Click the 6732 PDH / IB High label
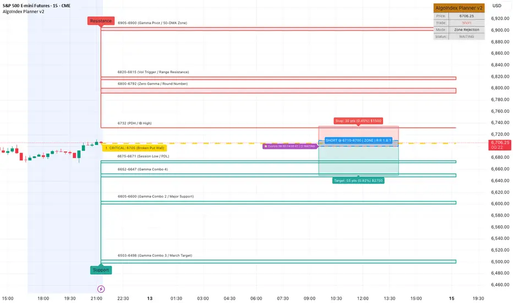 coord(134,123)
